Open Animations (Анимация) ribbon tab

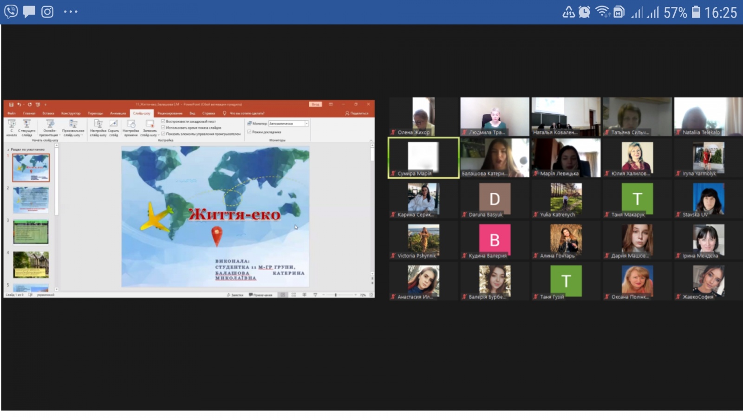click(x=118, y=113)
